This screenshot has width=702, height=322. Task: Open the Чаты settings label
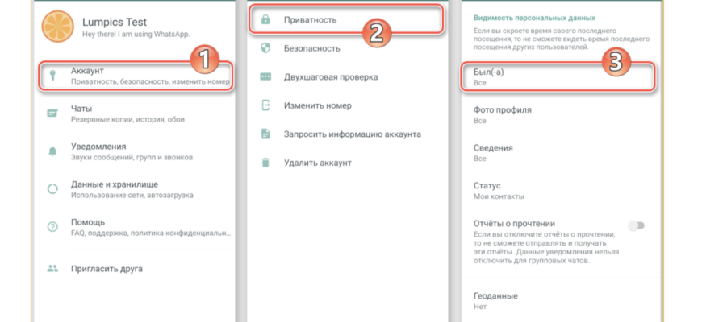(81, 109)
